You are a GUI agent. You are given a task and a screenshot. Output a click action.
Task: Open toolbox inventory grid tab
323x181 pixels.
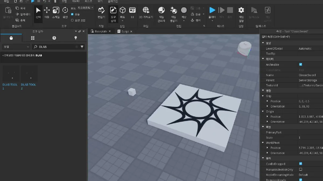(33, 38)
